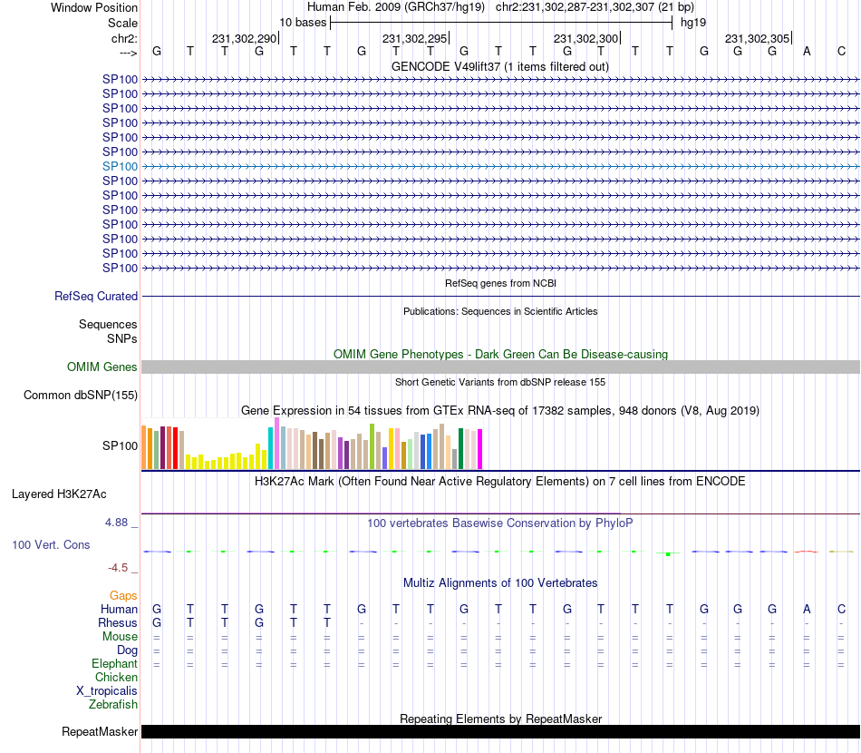Click the 231,302,305 ruler position marker
This screenshot has height=753, width=861.
758,38
